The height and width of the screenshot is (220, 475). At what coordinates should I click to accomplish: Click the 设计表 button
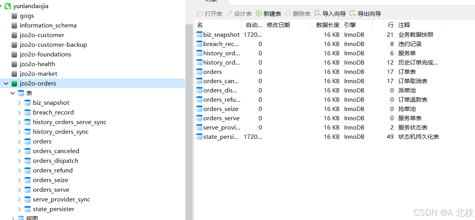(x=239, y=14)
